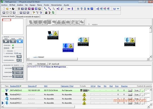Click the canvas vertical scrollbar down arrow

(x=151, y=56)
